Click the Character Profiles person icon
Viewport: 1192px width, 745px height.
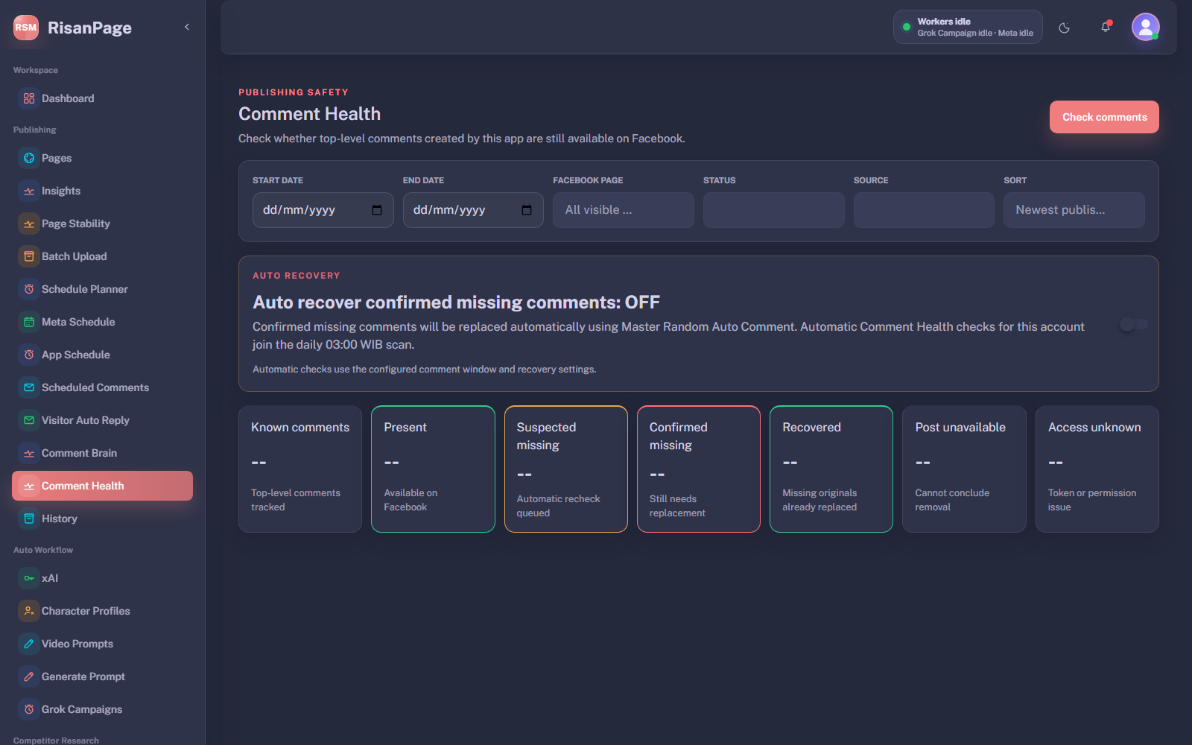(x=29, y=611)
